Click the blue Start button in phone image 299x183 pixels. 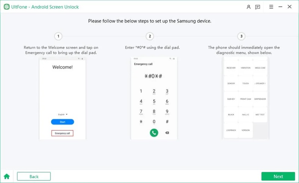[x=62, y=122]
